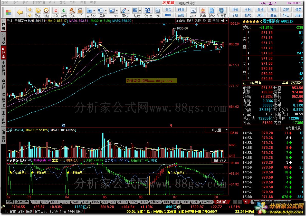Viewport: 306px width, 216px height.
Task: Open the 修正 correction tool
Action: pos(38,13)
